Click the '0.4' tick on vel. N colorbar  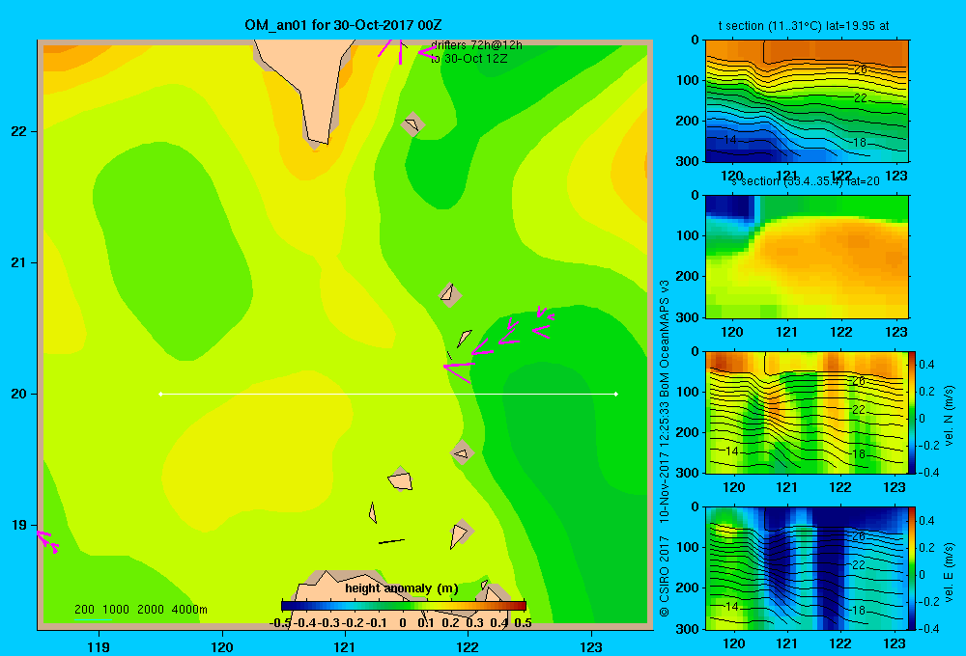926,365
